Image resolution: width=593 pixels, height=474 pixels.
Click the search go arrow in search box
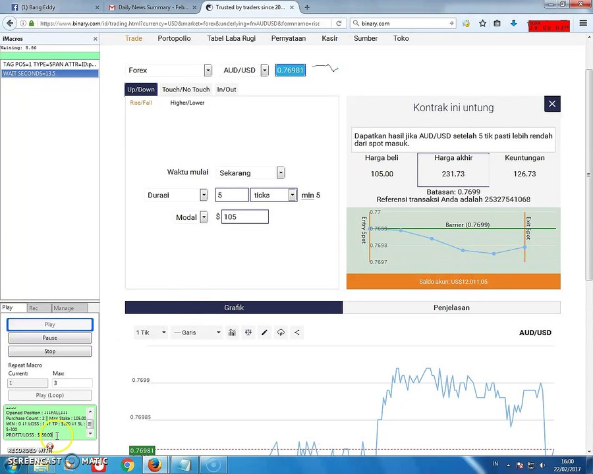coord(451,24)
